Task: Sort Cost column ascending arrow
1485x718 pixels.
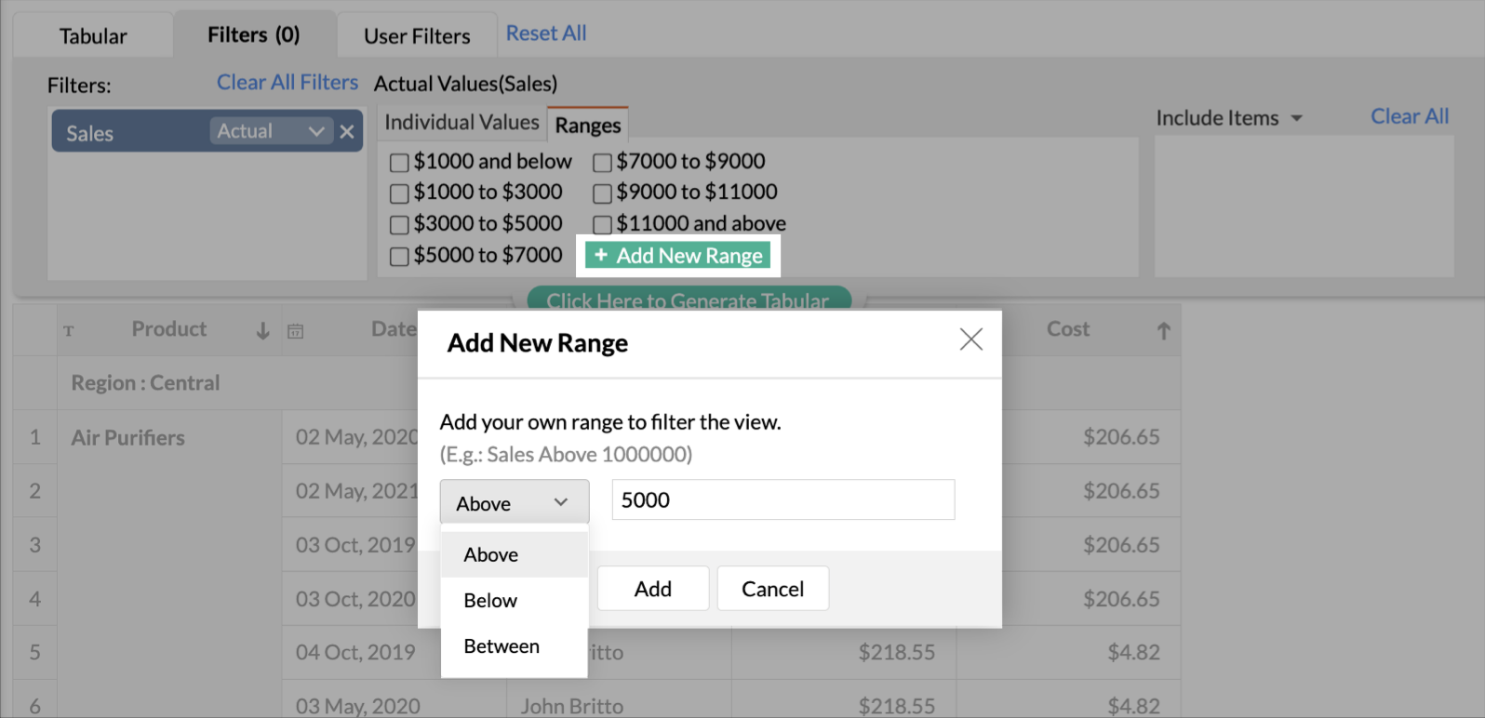Action: pyautogui.click(x=1163, y=330)
